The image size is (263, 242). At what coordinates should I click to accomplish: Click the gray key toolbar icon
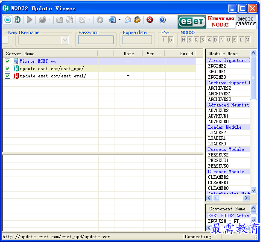click(82, 20)
